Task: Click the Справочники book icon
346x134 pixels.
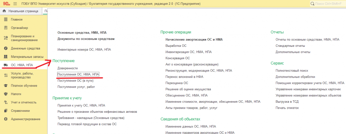Action: 6,111
